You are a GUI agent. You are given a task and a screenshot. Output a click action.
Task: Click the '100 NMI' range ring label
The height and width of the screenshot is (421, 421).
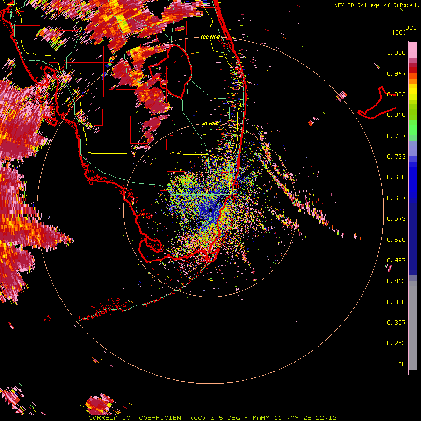pyautogui.click(x=210, y=37)
